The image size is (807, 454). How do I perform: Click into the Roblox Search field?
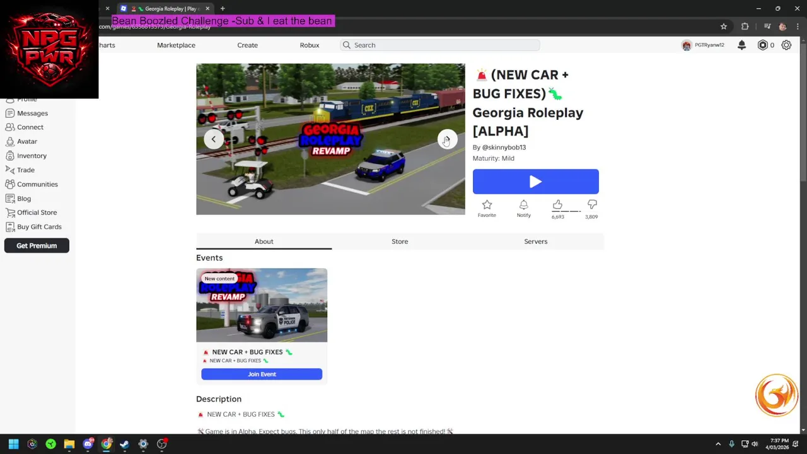pos(440,45)
